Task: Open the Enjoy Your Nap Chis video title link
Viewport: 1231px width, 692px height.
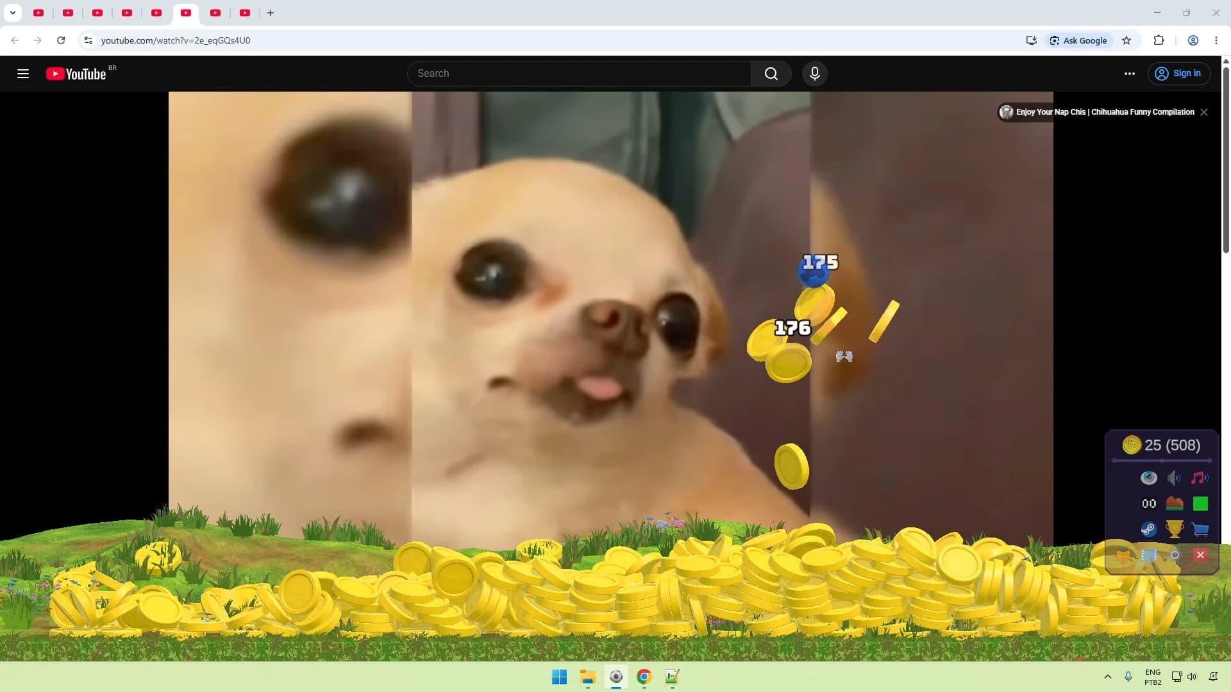Action: pos(1105,112)
